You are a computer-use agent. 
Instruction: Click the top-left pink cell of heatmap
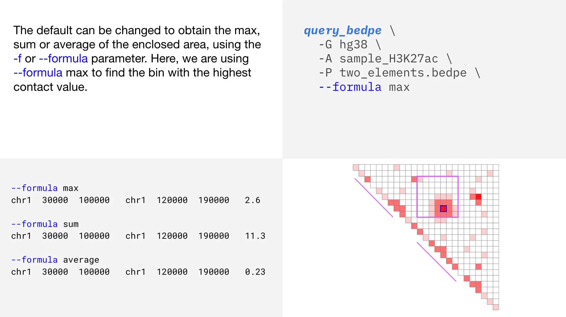point(356,167)
